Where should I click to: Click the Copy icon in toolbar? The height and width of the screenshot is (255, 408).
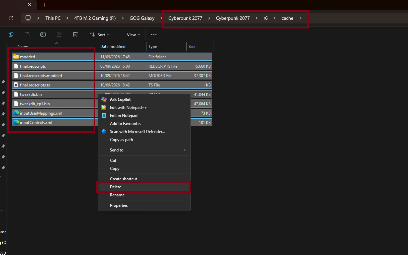click(x=11, y=35)
